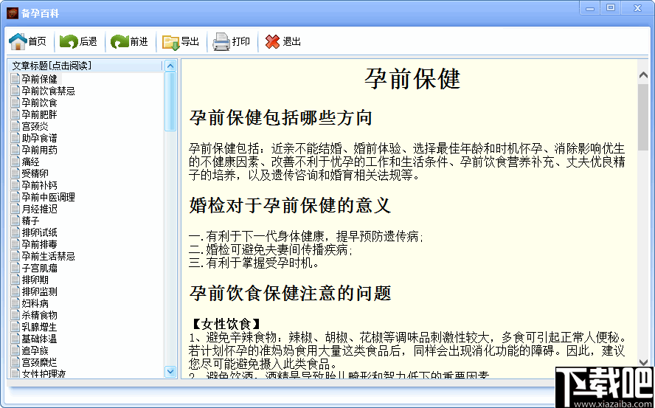This screenshot has height=408, width=655.
Task: Open the article 孕前饮食
Action: coord(39,103)
